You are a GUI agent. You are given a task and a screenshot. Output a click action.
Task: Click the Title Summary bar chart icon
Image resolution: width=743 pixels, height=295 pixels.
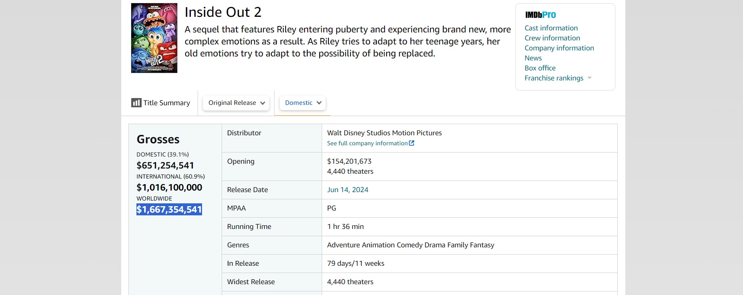pyautogui.click(x=136, y=103)
